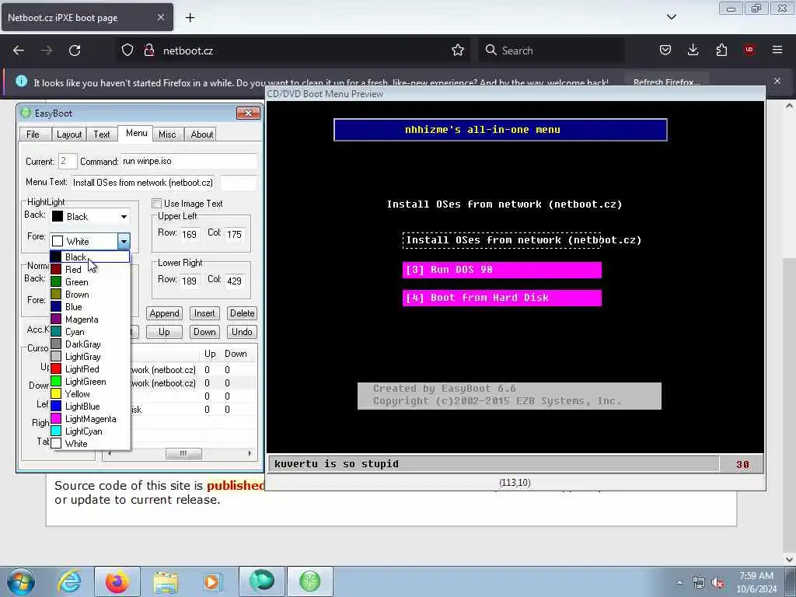Pick DarkGray in the color dropdown
This screenshot has height=597, width=796.
[90, 344]
